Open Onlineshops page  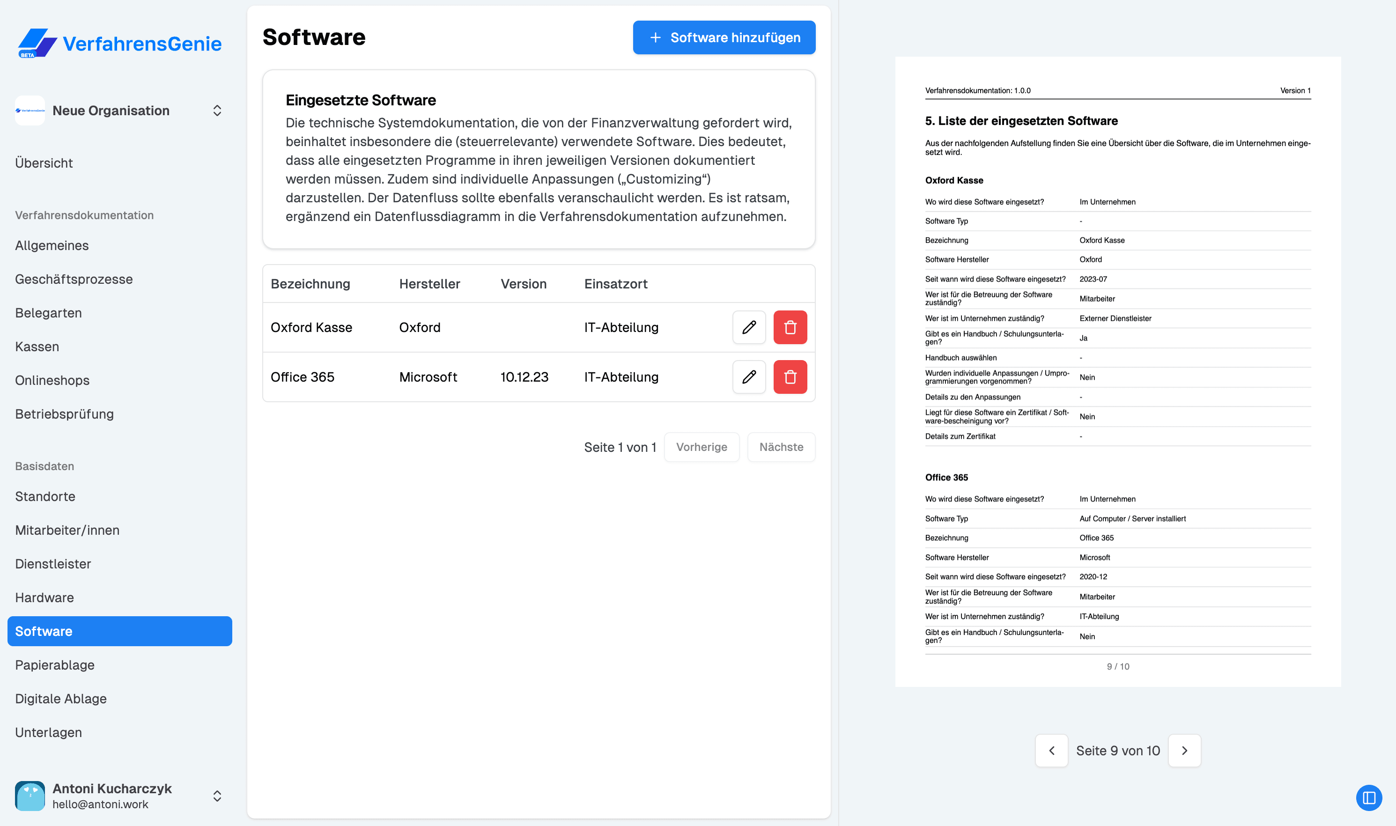click(x=52, y=380)
